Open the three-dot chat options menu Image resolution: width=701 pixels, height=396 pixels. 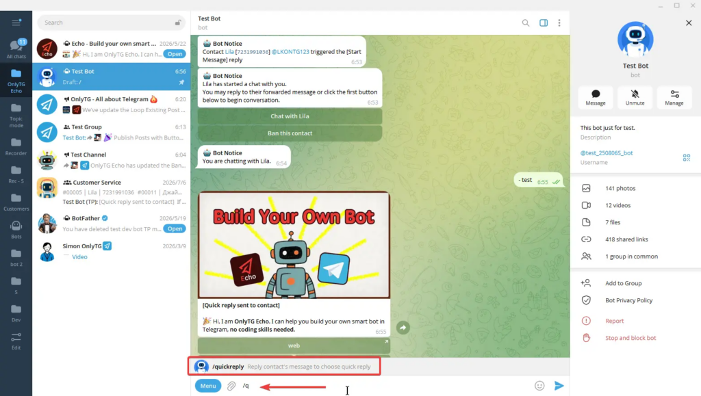click(559, 23)
